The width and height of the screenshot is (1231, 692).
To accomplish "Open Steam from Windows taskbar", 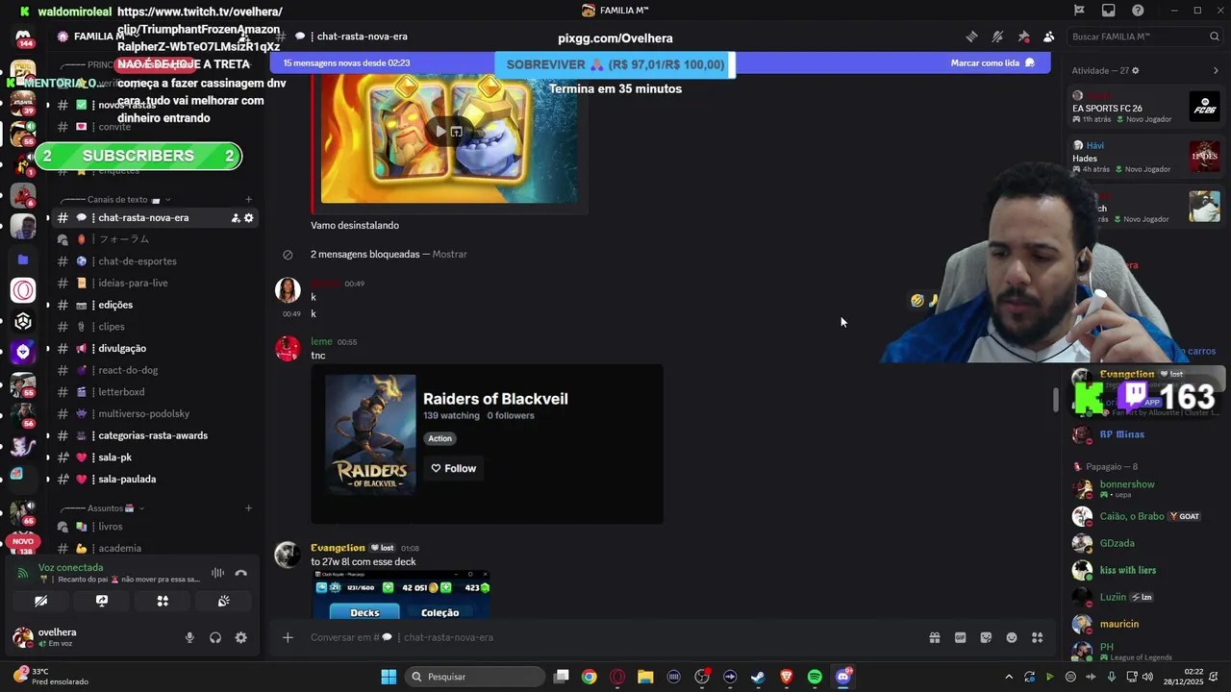I will click(x=758, y=677).
